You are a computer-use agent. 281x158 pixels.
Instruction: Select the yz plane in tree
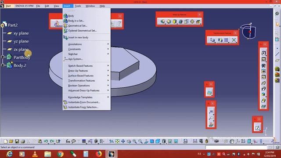pos(21,41)
